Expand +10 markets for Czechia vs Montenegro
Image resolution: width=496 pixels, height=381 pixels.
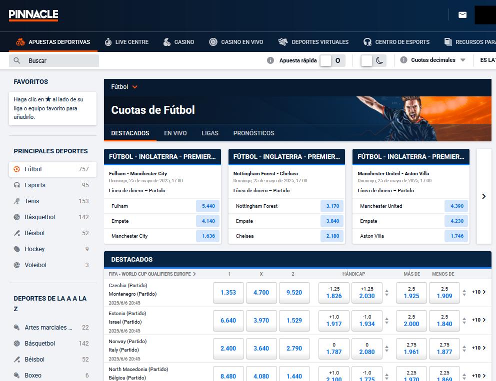pos(478,292)
